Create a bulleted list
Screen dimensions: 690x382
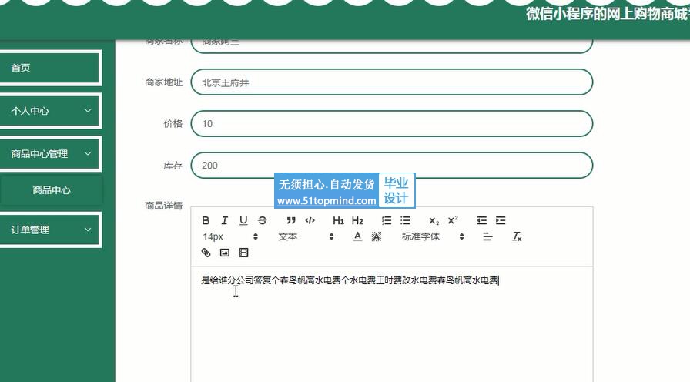(x=405, y=220)
